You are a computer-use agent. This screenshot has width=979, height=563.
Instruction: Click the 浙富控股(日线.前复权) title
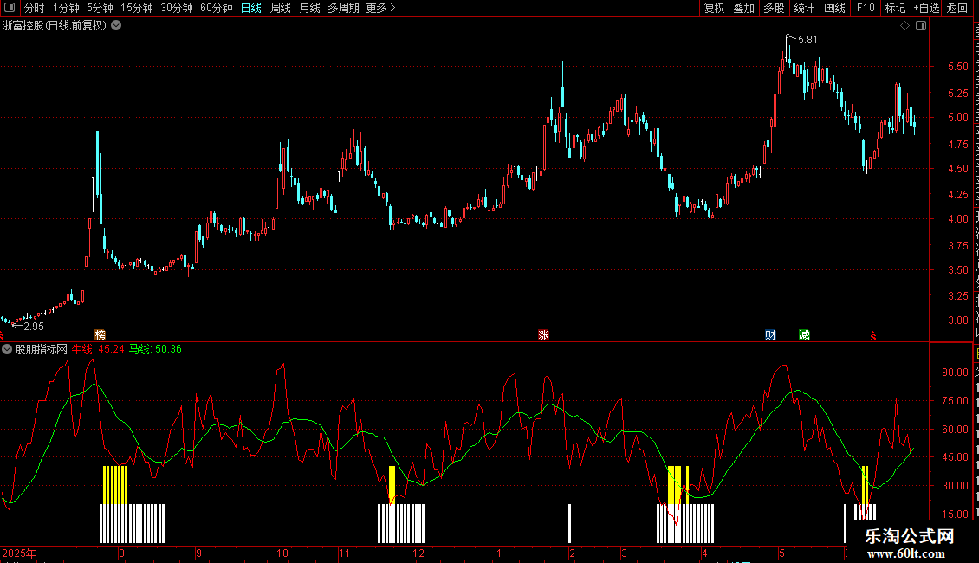click(55, 26)
